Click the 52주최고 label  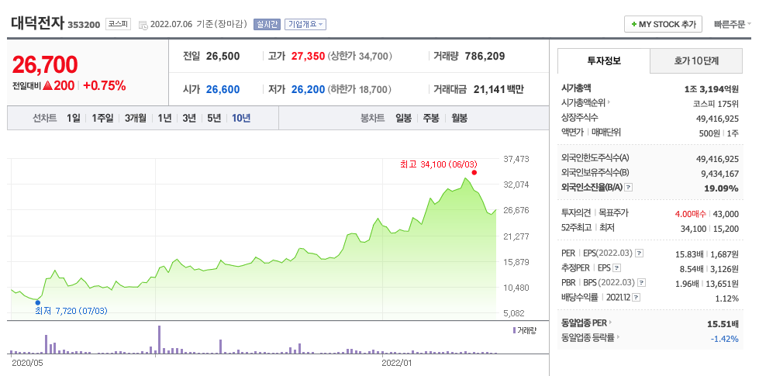tap(577, 227)
